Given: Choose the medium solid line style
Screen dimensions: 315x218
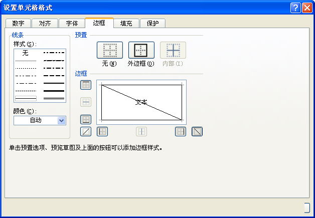Looking at the screenshot, I should (54, 83).
